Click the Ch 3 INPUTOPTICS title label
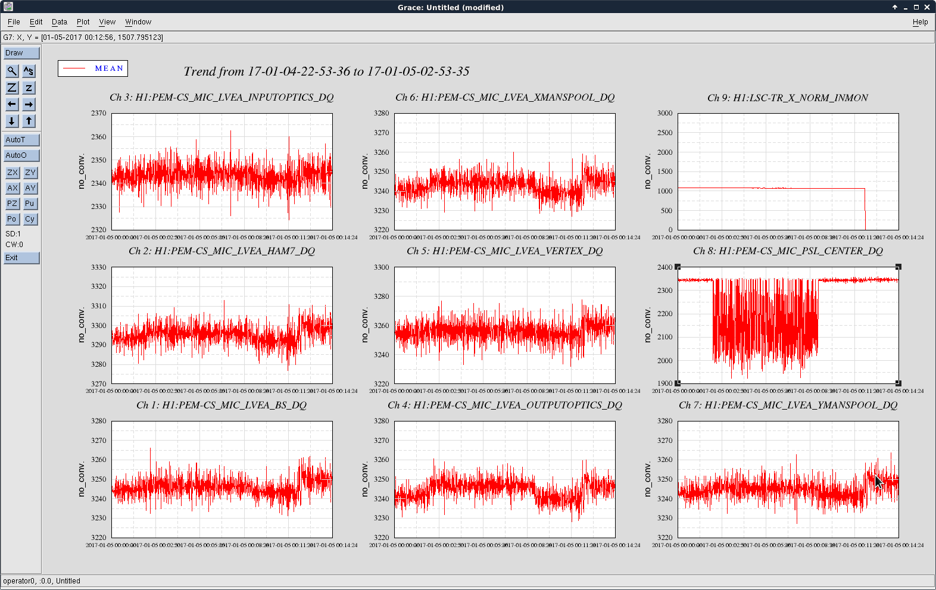Viewport: 936px width, 590px height. [x=221, y=97]
